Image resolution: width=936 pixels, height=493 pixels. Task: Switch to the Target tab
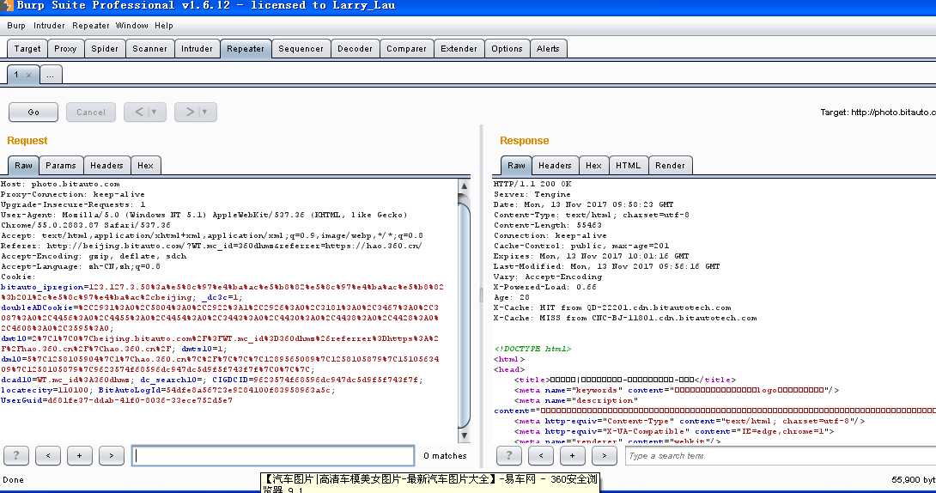pyautogui.click(x=27, y=49)
